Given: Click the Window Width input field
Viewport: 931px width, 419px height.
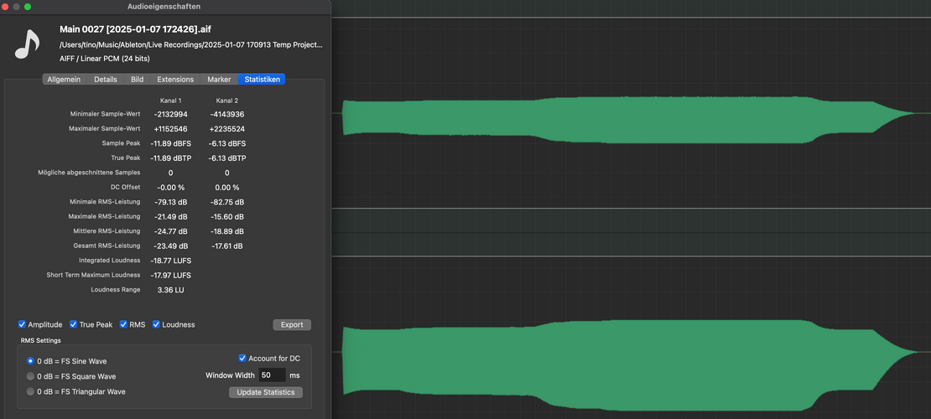Looking at the screenshot, I should (x=272, y=375).
